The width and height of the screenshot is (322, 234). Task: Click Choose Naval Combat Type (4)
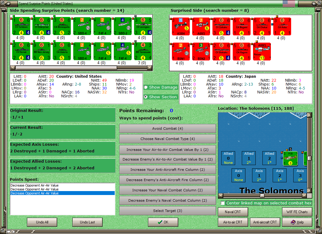pyautogui.click(x=168, y=139)
